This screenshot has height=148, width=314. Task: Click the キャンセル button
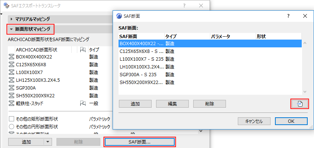(x=254, y=121)
